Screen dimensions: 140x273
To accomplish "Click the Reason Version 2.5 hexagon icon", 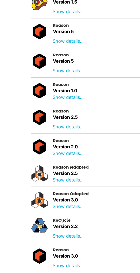I will pos(39,117).
